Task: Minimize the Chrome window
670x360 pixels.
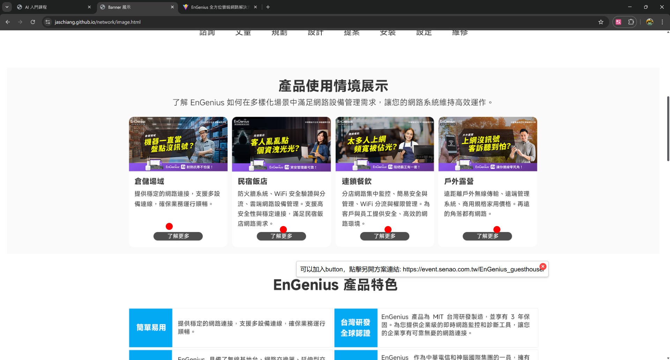Action: click(630, 7)
